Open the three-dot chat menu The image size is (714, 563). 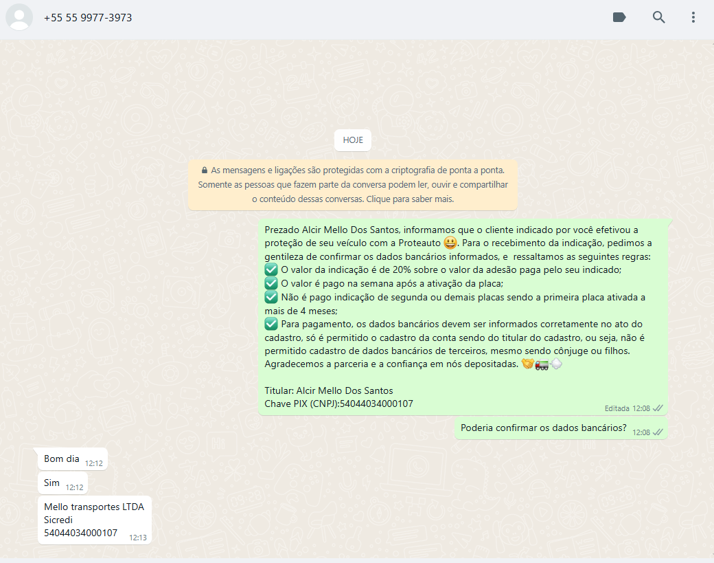coord(693,17)
